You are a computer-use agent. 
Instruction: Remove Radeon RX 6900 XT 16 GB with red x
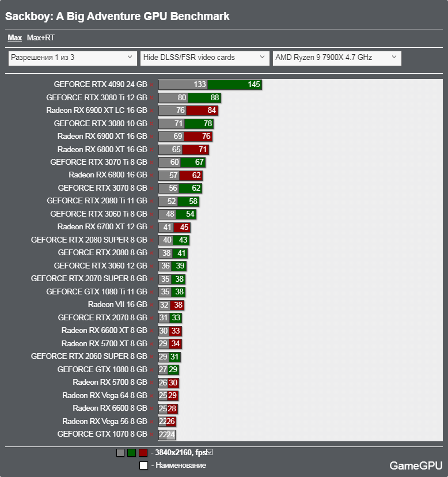point(151,137)
